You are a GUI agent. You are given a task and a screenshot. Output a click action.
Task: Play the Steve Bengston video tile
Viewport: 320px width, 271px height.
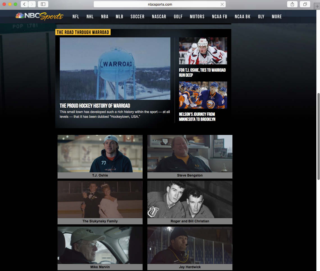click(x=190, y=153)
